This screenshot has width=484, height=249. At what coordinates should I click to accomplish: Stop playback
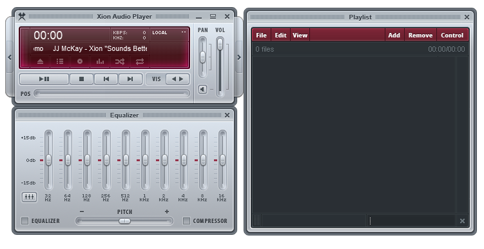(81, 79)
